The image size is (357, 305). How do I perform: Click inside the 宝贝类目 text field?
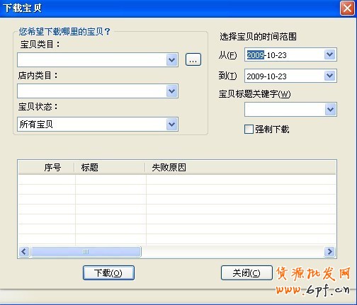coord(92,60)
